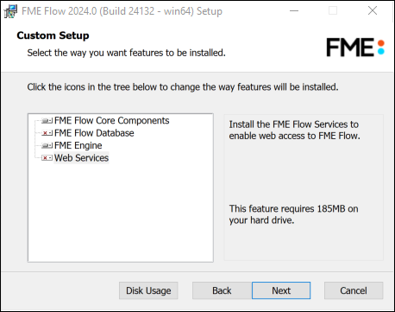Viewport: 395px width, 312px height.
Task: Select the FME Engine tree entry
Action: tap(78, 145)
